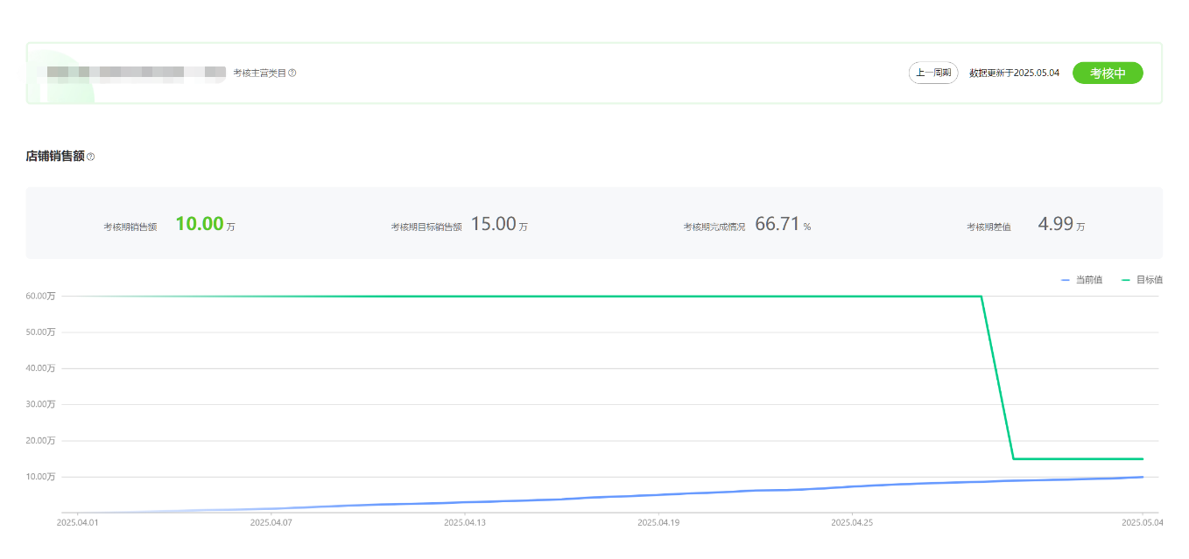The image size is (1189, 559).
Task: Click the 10.00万 考核期销售额 value
Action: pyautogui.click(x=200, y=224)
